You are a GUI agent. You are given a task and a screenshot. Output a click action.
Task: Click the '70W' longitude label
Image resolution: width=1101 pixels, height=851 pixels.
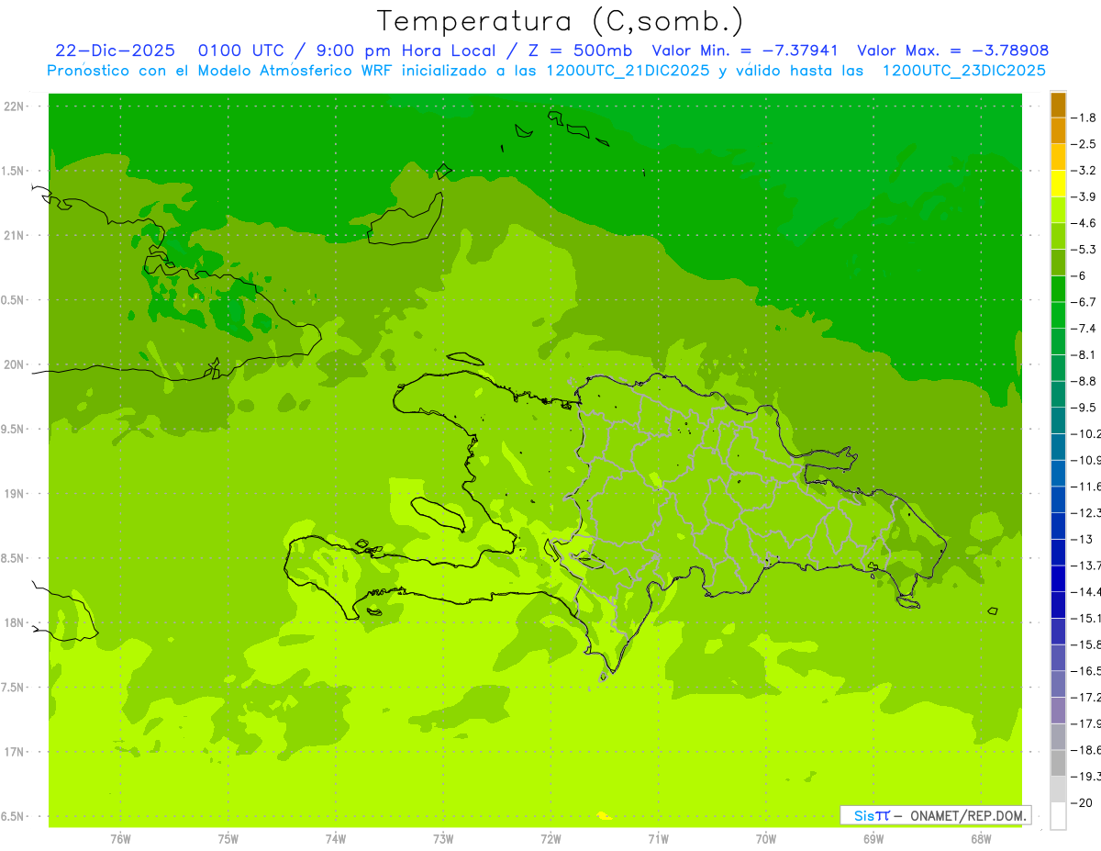pos(766,839)
